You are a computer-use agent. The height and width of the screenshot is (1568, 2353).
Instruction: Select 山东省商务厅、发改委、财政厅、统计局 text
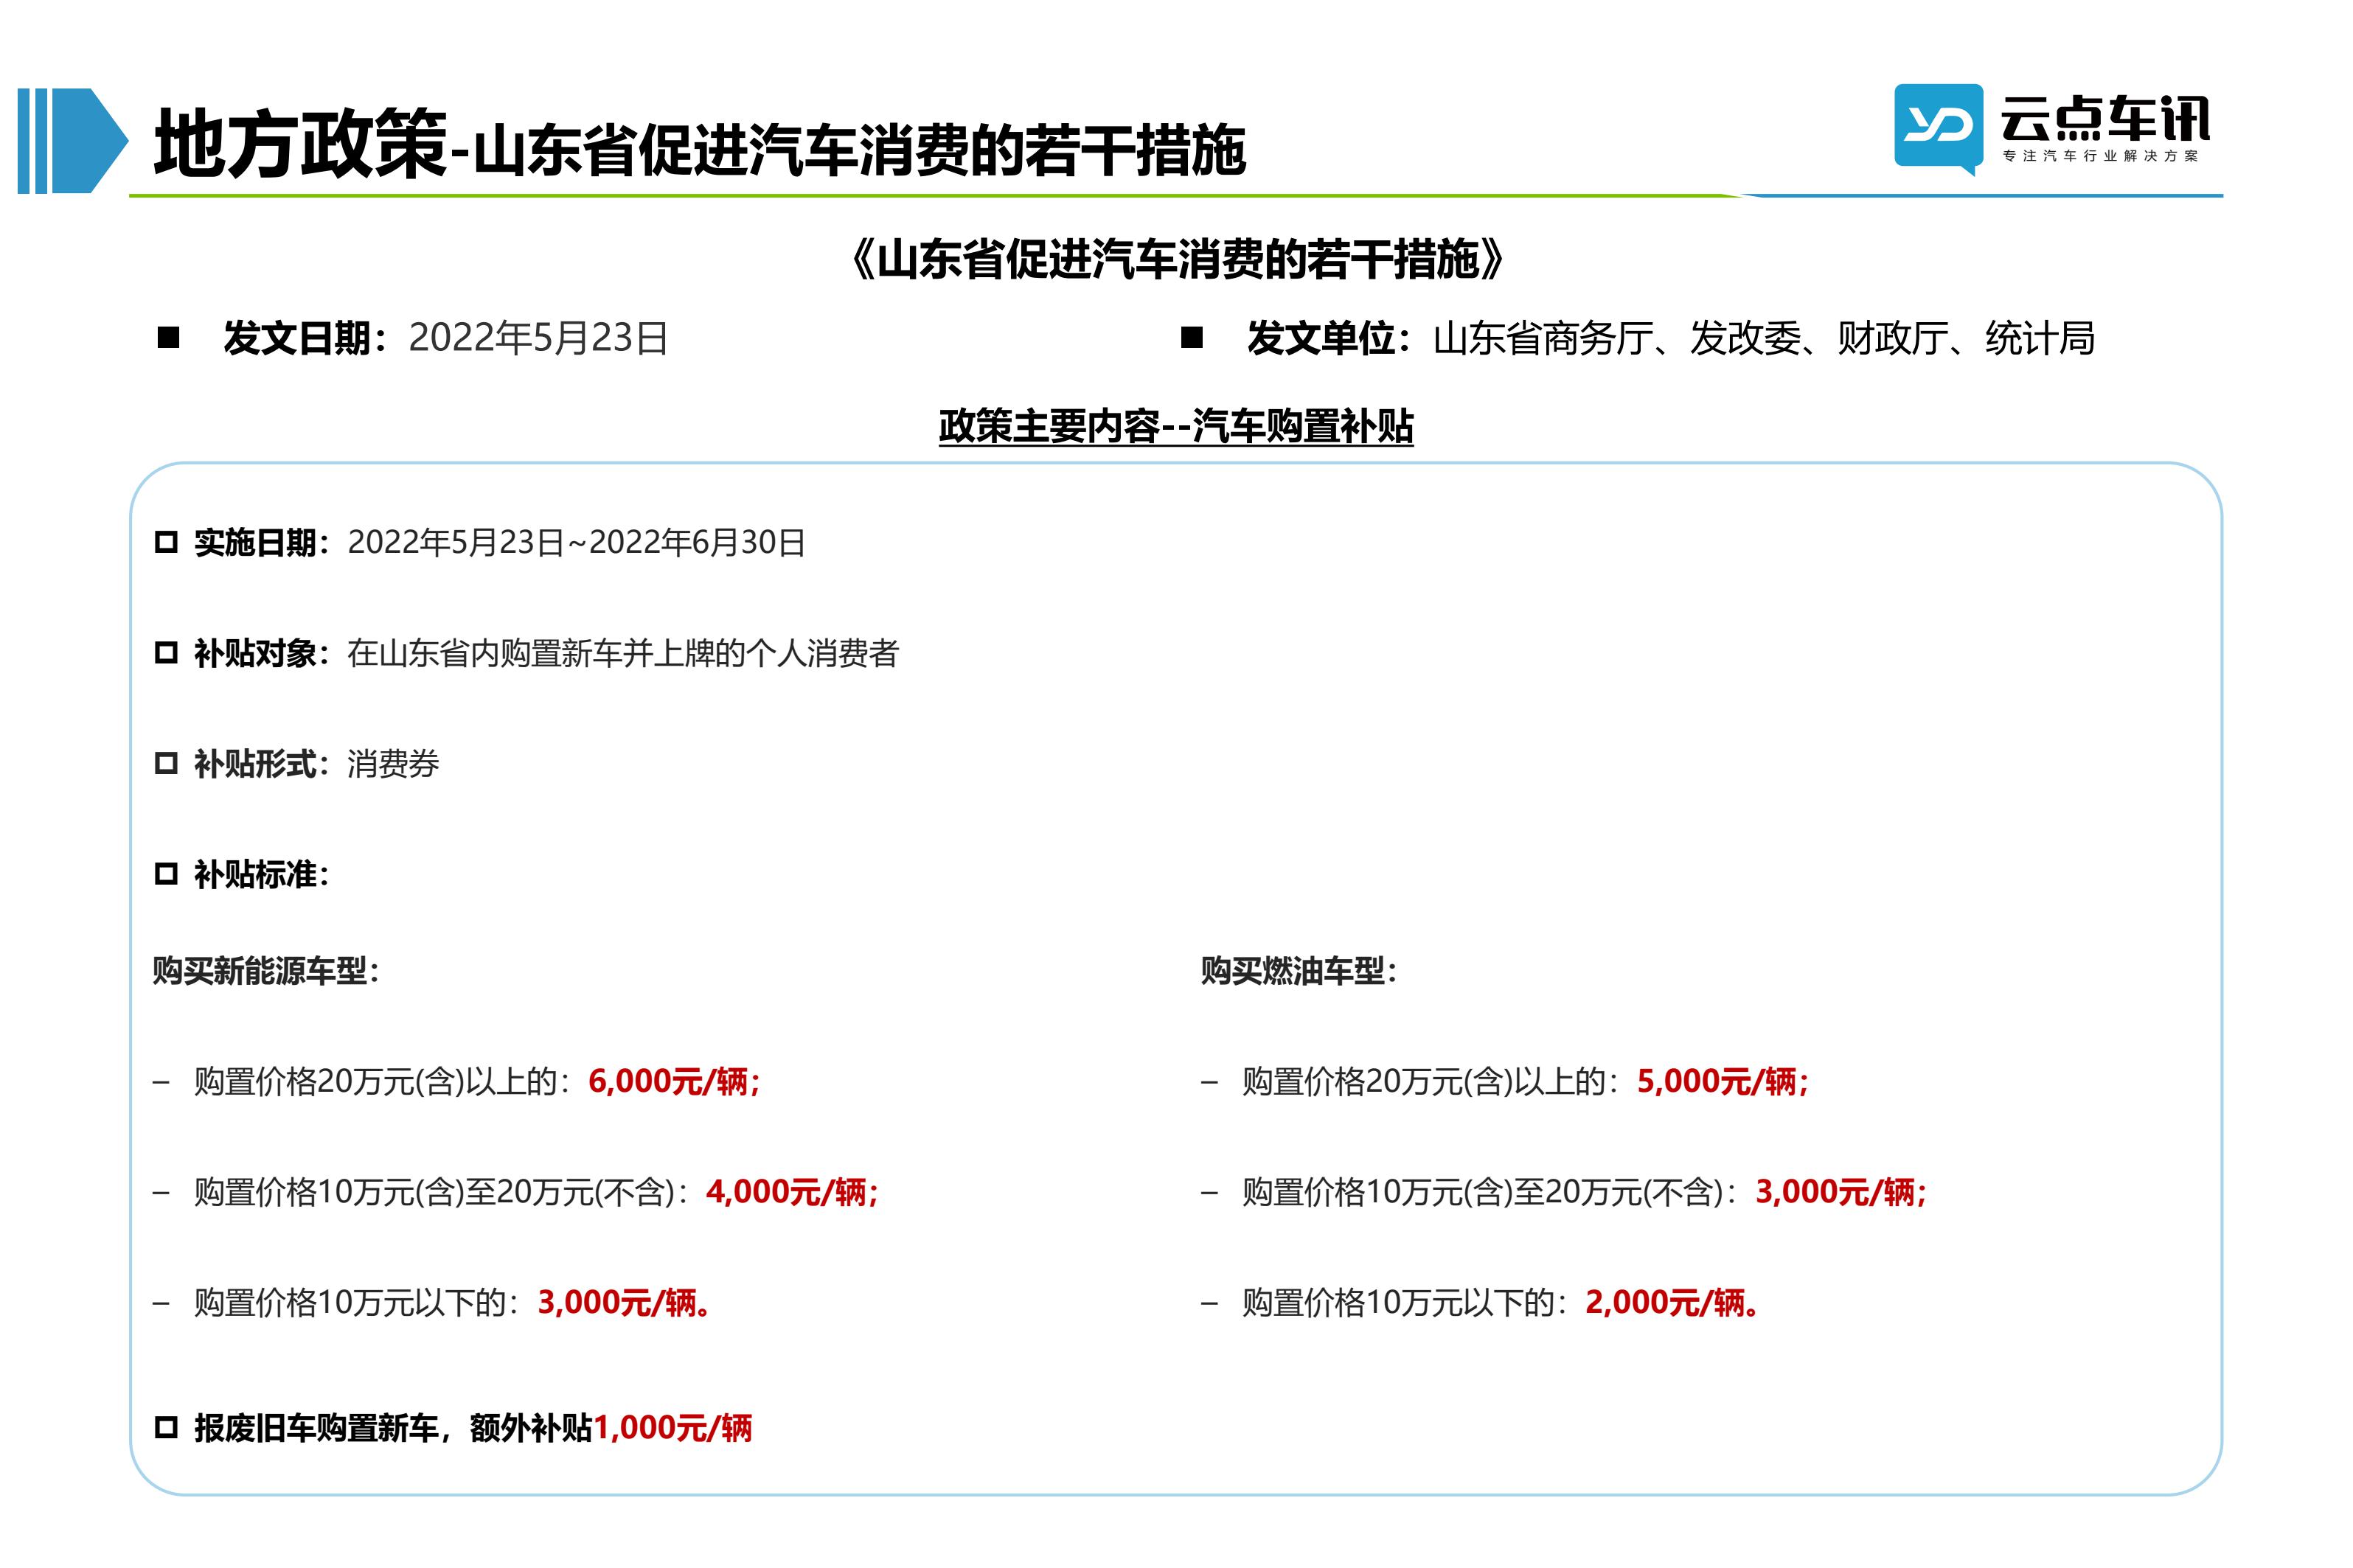1764,338
